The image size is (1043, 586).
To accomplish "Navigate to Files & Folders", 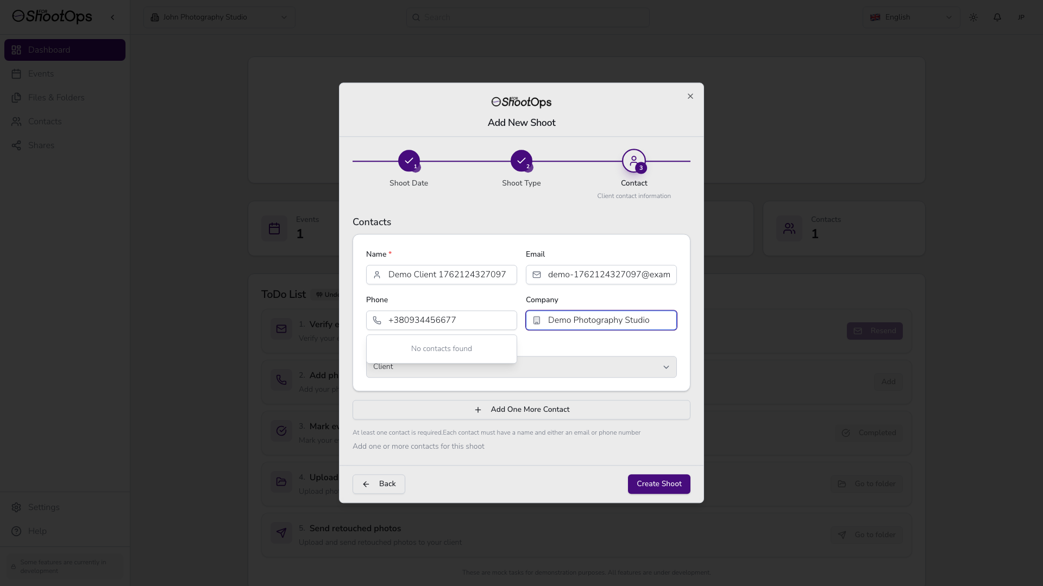I will 56,98.
